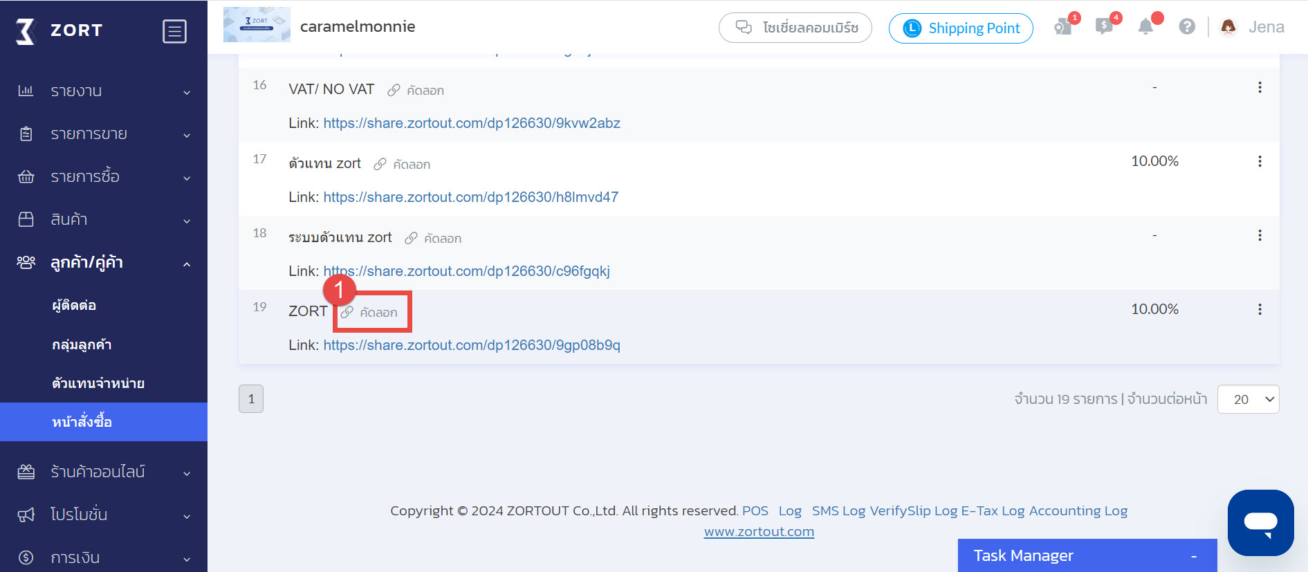This screenshot has width=1308, height=572.
Task: Minimize the Task Manager bar
Action: point(1194,556)
